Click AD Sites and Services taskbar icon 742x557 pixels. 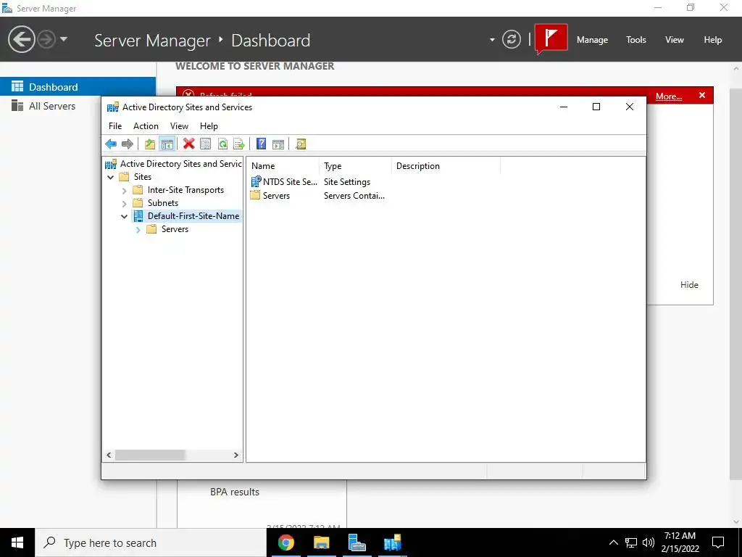392,542
